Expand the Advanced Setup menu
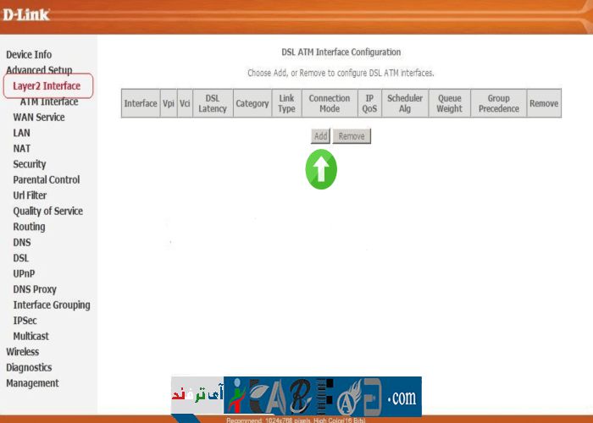 [x=39, y=70]
